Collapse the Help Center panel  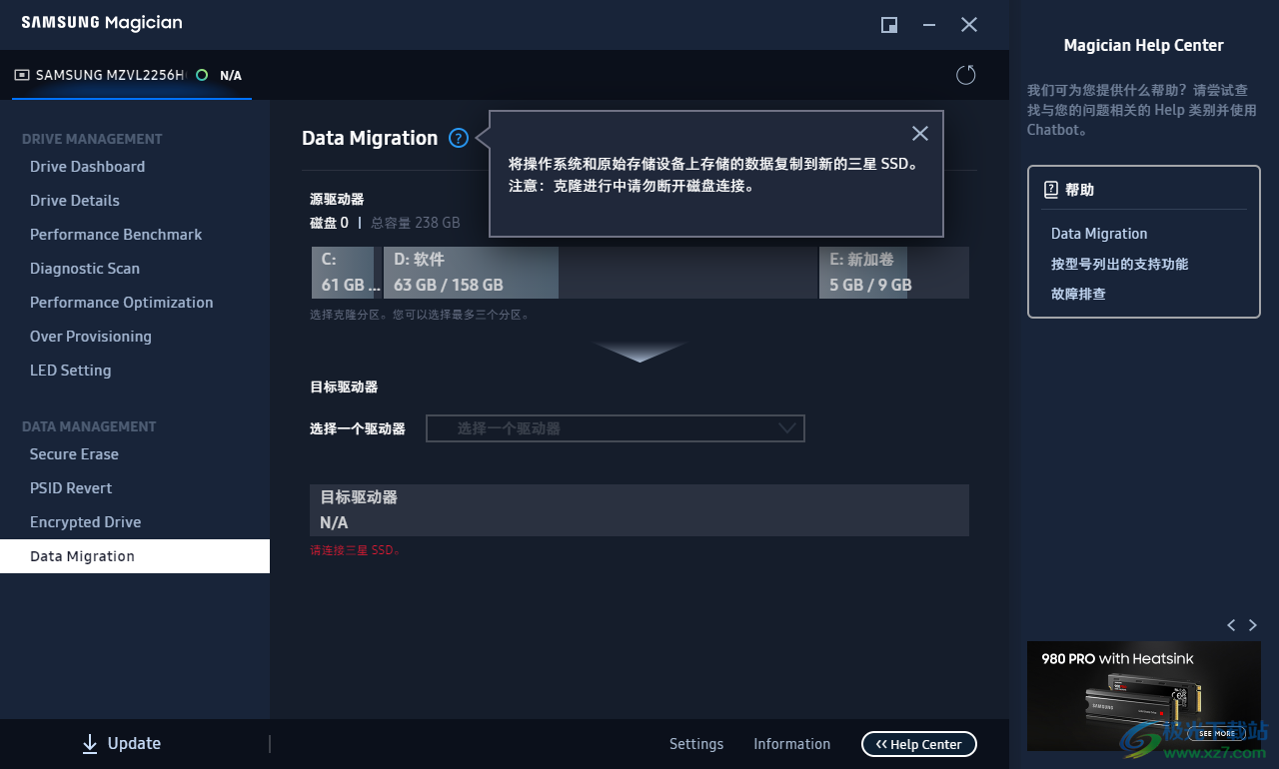point(918,743)
